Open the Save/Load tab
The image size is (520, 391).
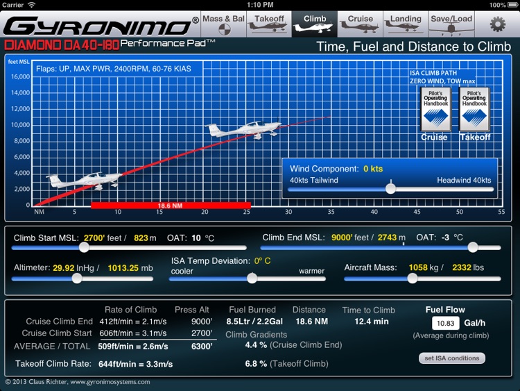tap(451, 24)
